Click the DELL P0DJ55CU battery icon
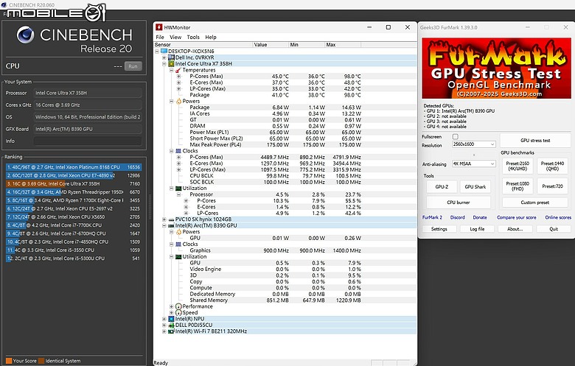Viewport: 575px width, 366px height. coord(171,325)
